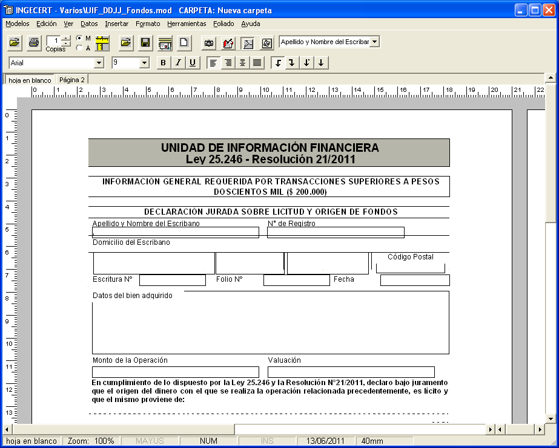
Task: Open the Modelos menu
Action: (18, 24)
